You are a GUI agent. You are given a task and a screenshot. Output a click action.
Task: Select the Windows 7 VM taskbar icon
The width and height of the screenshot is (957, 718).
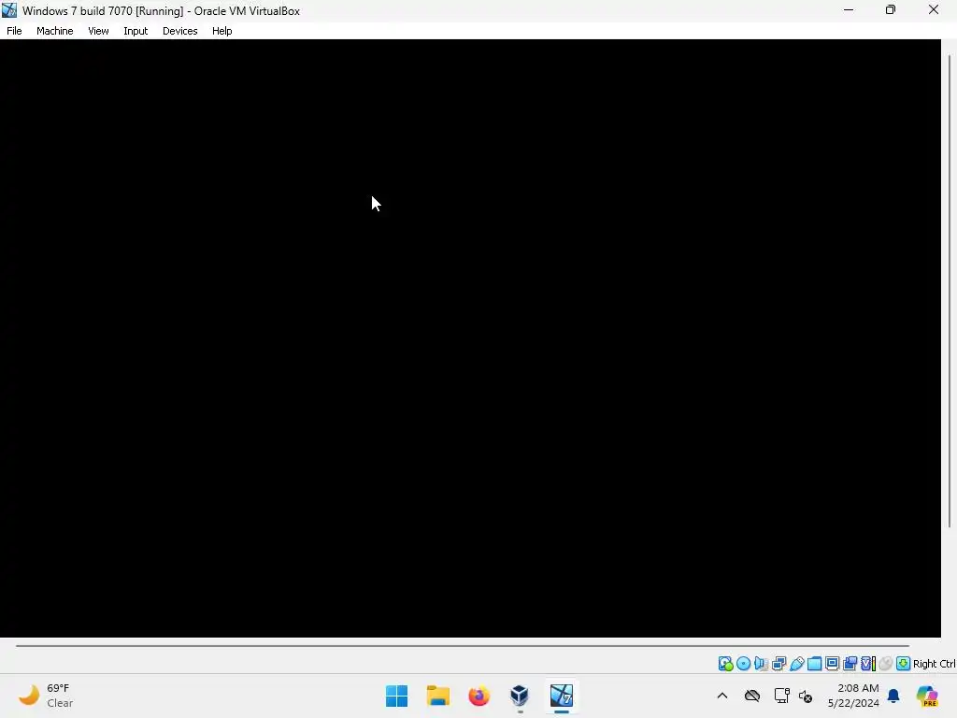tap(562, 696)
